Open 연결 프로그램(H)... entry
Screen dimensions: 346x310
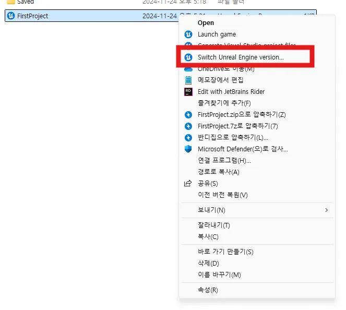[x=224, y=160]
